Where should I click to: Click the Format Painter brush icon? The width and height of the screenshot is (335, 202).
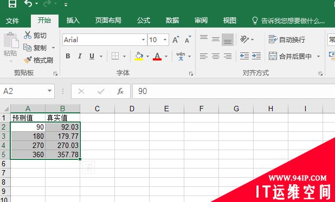pyautogui.click(x=28, y=60)
